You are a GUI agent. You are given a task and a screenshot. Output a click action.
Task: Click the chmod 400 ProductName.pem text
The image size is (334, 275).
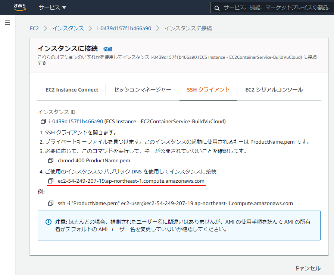coord(94,160)
